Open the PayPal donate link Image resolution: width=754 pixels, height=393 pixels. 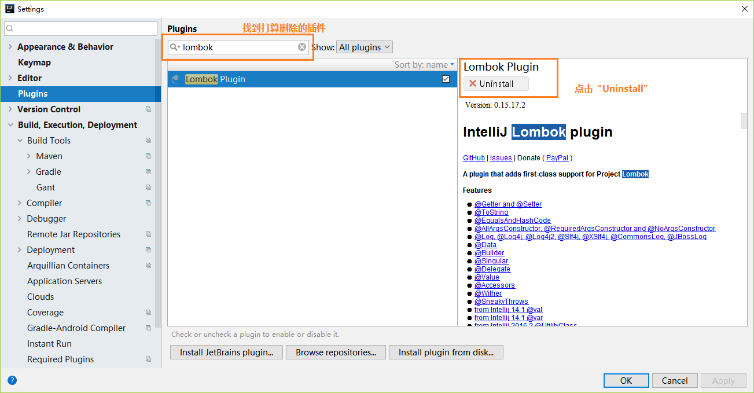click(557, 157)
